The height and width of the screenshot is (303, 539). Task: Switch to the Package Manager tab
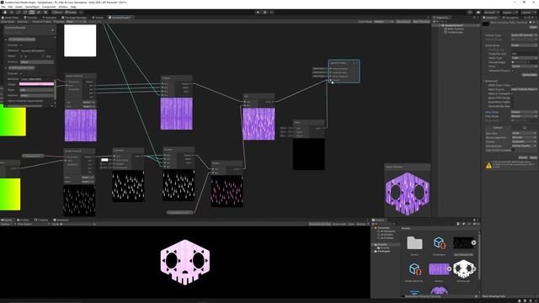75,17
